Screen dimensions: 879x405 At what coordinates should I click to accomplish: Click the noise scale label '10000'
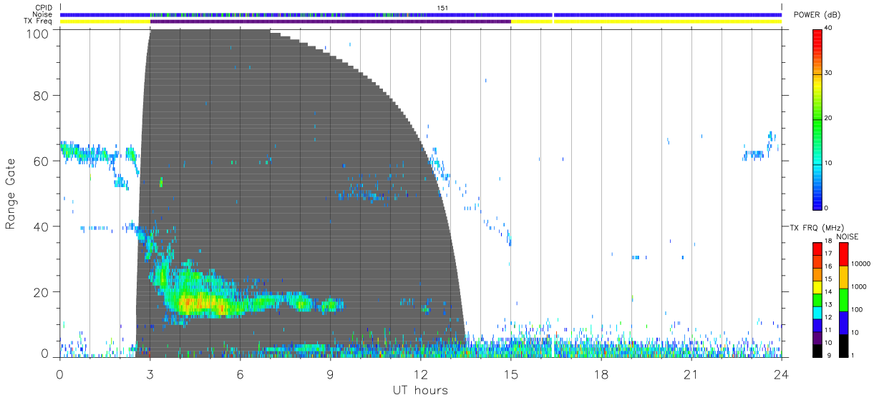tap(863, 264)
